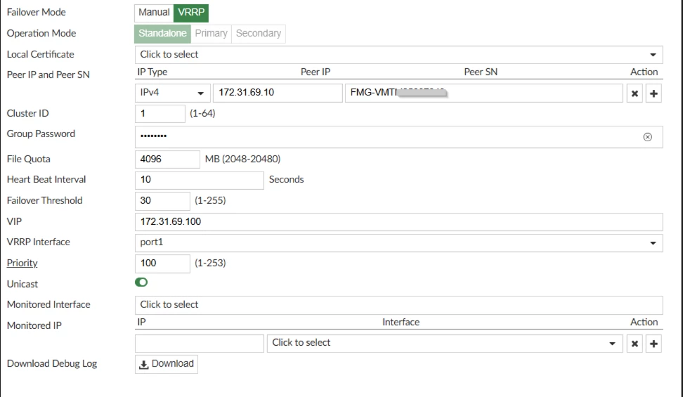Download the debug log
This screenshot has width=683, height=397.
tap(167, 364)
